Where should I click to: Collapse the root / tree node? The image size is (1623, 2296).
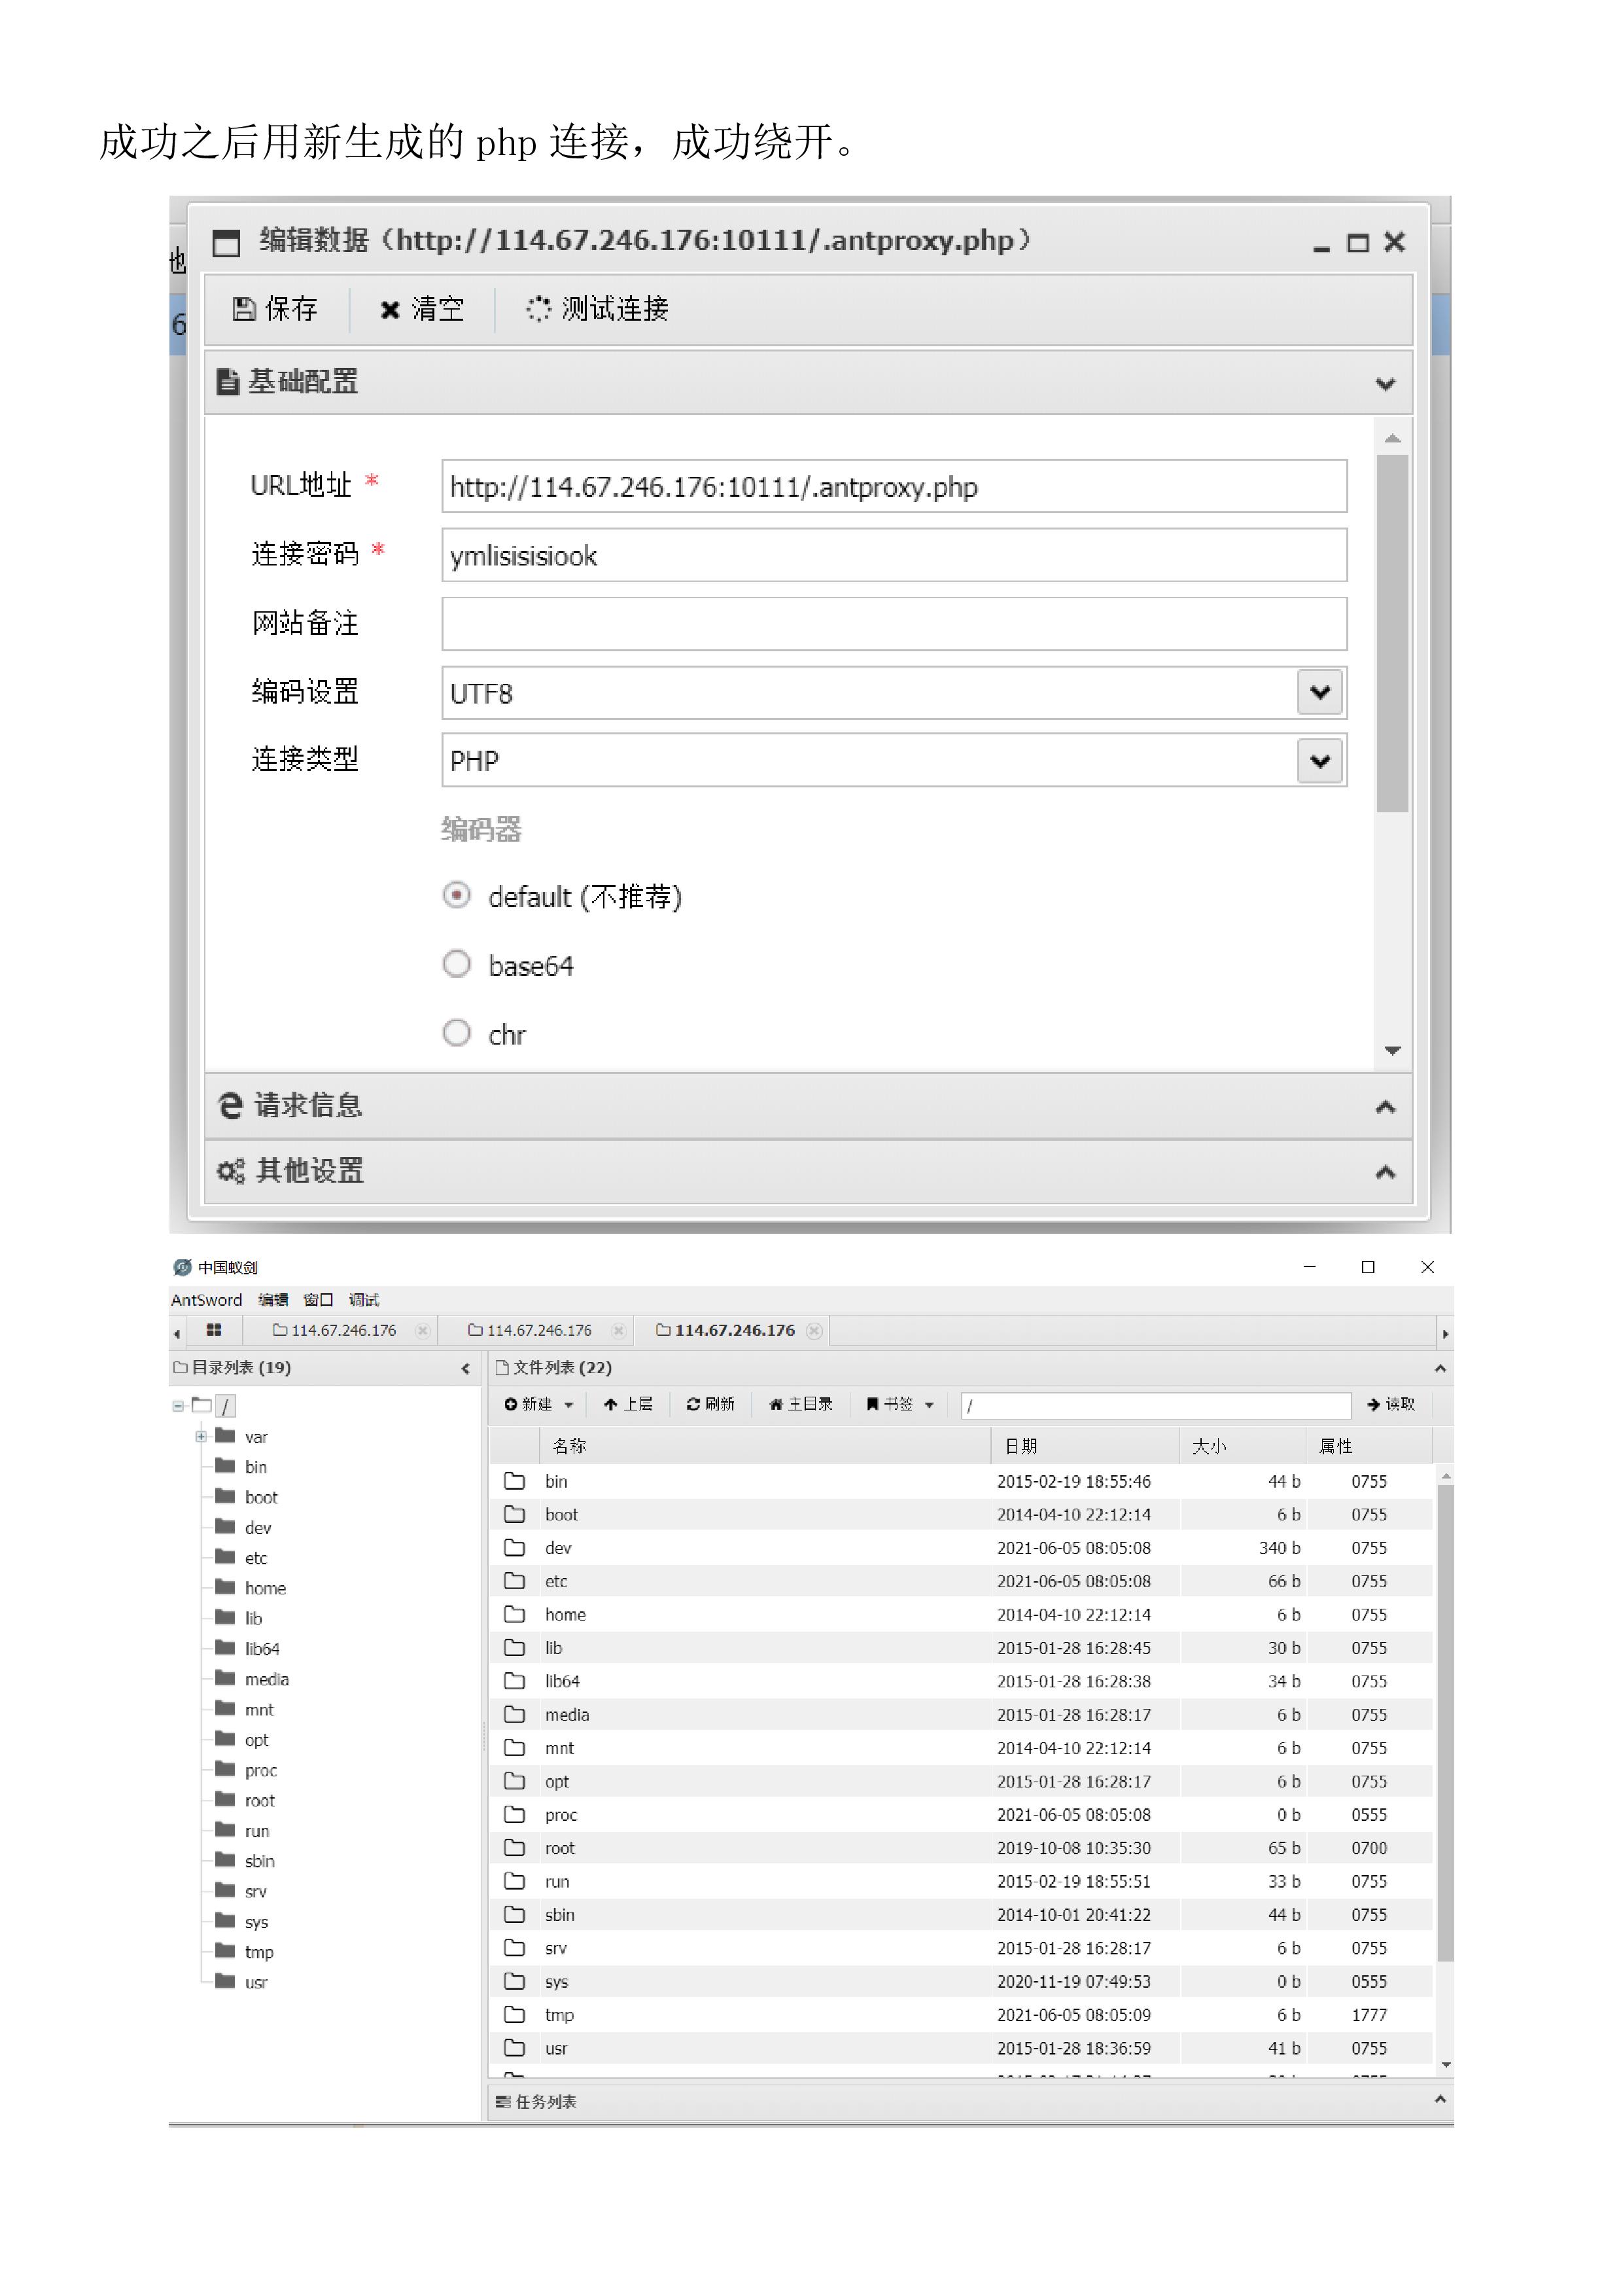pyautogui.click(x=178, y=1406)
